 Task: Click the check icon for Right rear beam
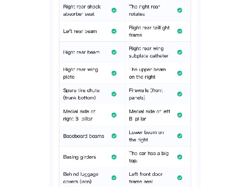coord(114,52)
